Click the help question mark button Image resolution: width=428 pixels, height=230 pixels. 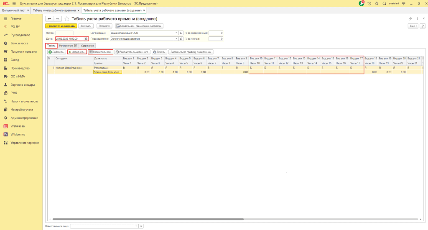tap(422, 26)
